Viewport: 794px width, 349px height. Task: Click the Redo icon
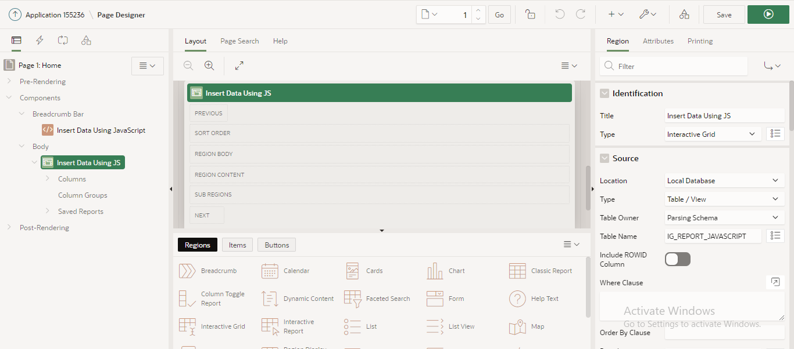pos(581,14)
